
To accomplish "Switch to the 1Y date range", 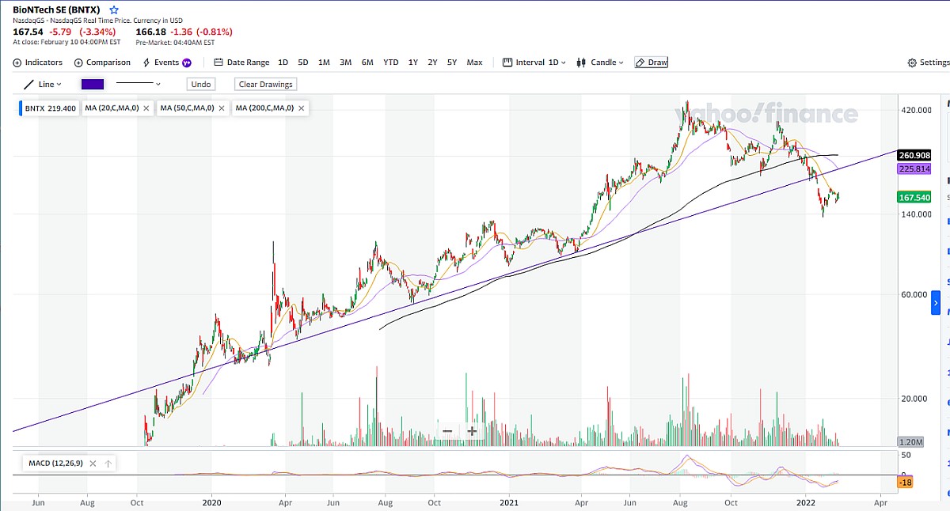I will pos(412,62).
